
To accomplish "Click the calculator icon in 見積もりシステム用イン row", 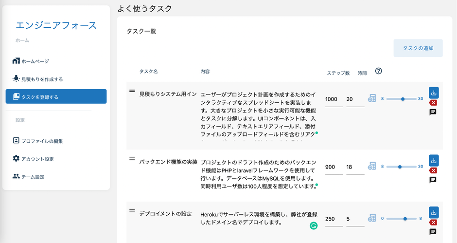I will coord(372,98).
